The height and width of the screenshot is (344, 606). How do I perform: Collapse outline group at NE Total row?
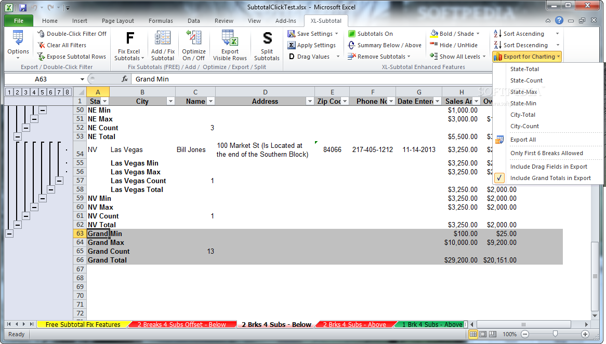coord(17,136)
